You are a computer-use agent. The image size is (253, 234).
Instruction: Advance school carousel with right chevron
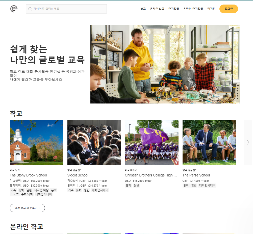coord(248,142)
